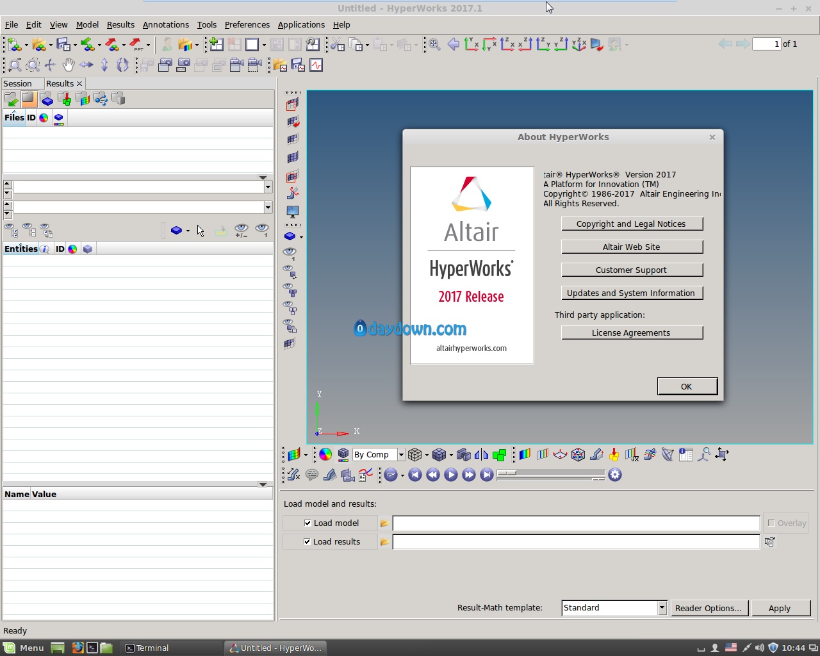Click Load Model browse folder icon

(384, 523)
